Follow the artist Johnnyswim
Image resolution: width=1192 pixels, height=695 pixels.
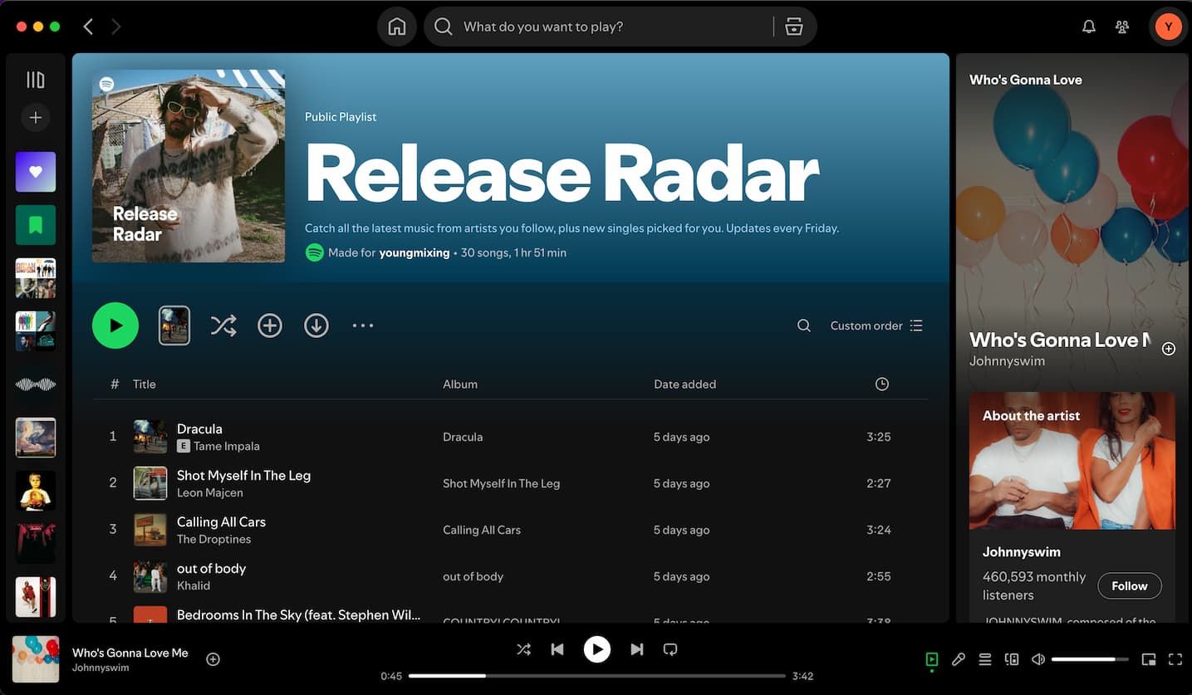pos(1129,585)
